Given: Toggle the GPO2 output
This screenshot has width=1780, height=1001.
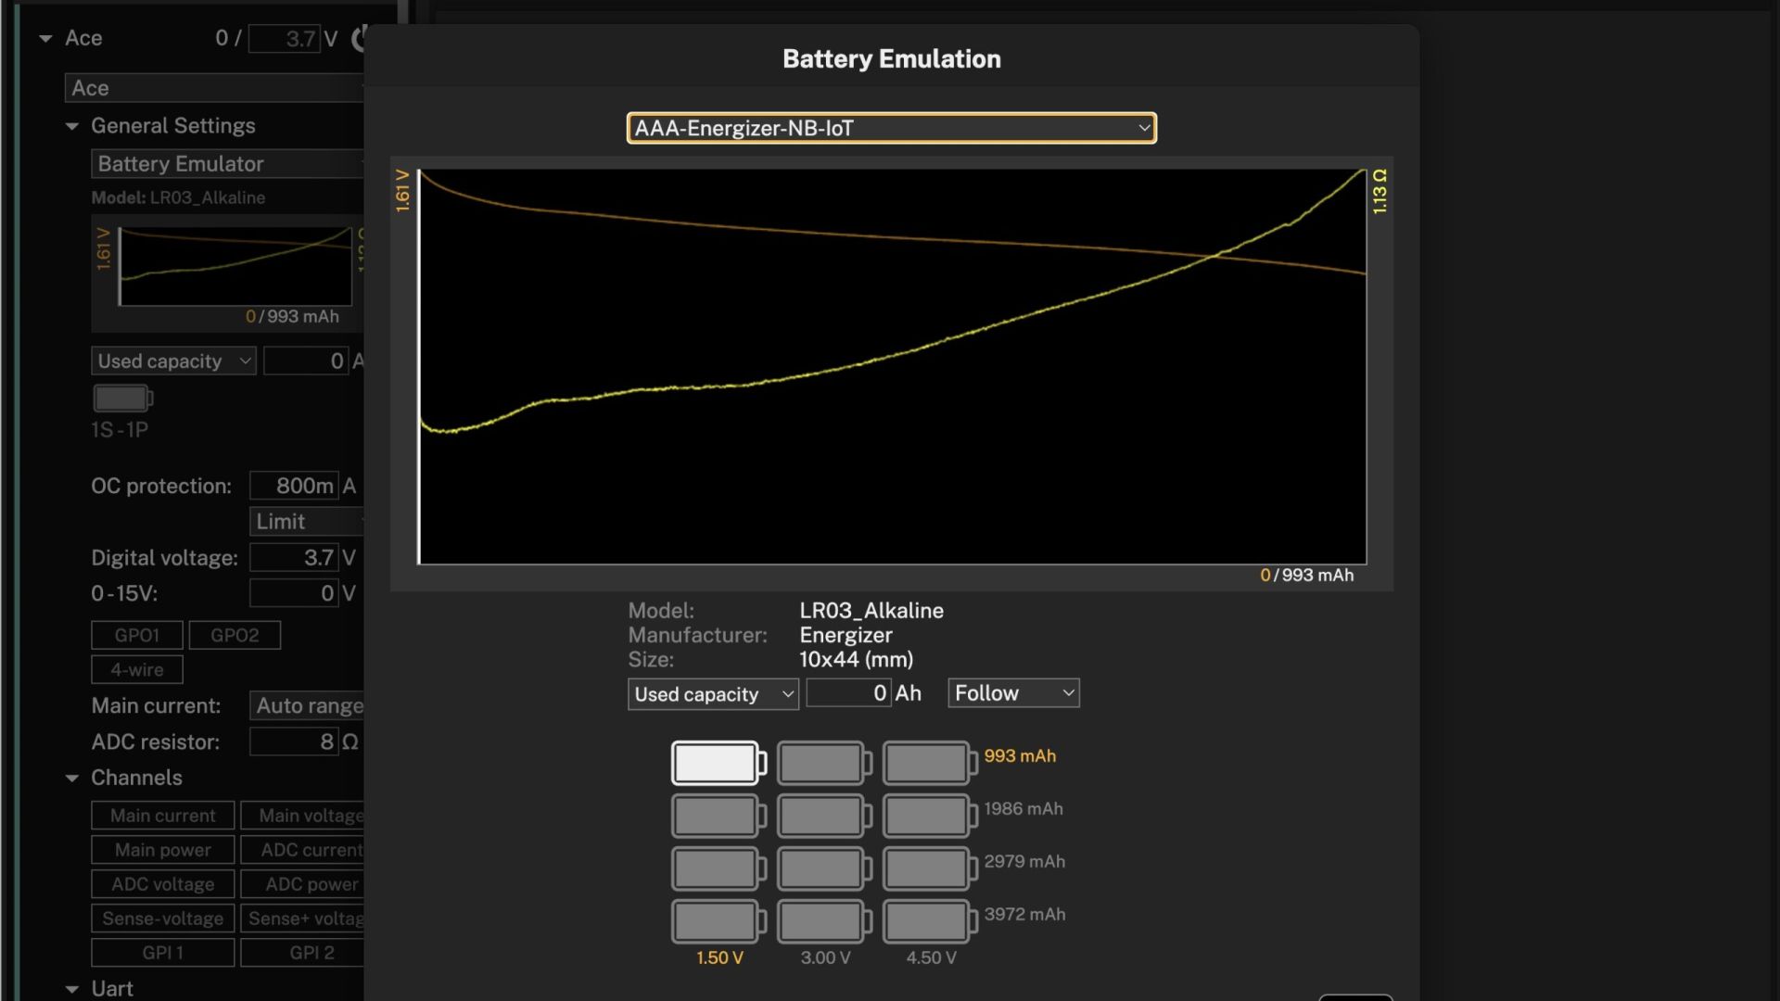Looking at the screenshot, I should [x=235, y=635].
